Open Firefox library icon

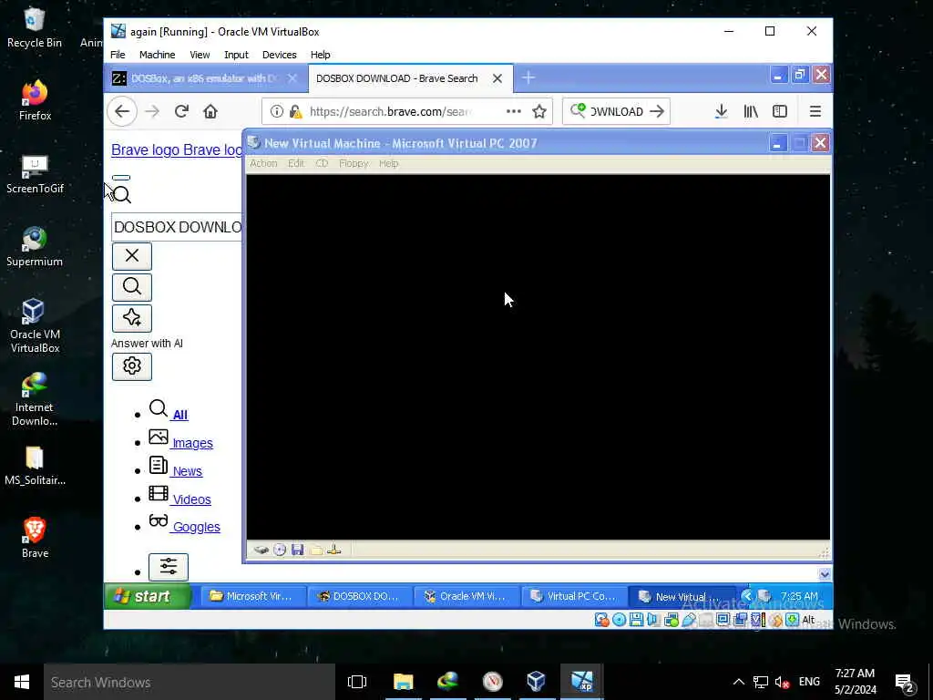(x=751, y=111)
